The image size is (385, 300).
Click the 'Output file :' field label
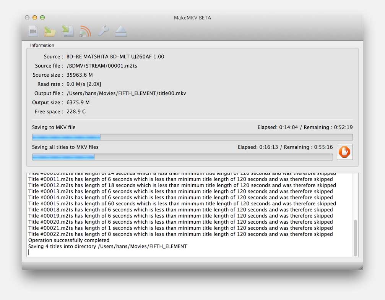49,94
